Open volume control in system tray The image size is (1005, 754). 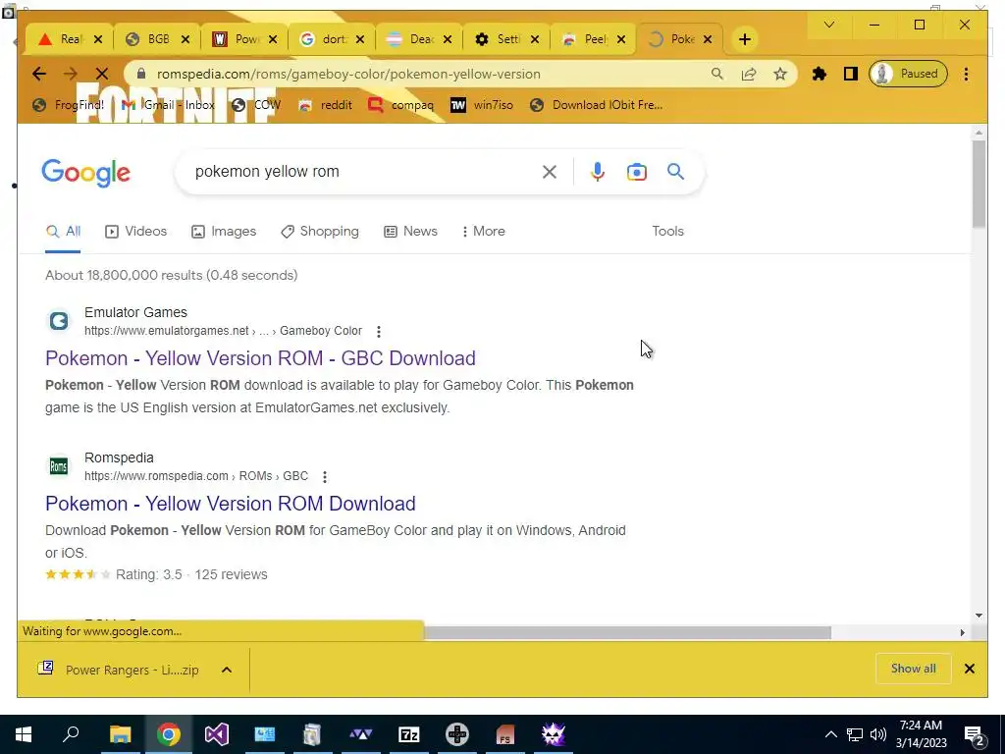878,734
